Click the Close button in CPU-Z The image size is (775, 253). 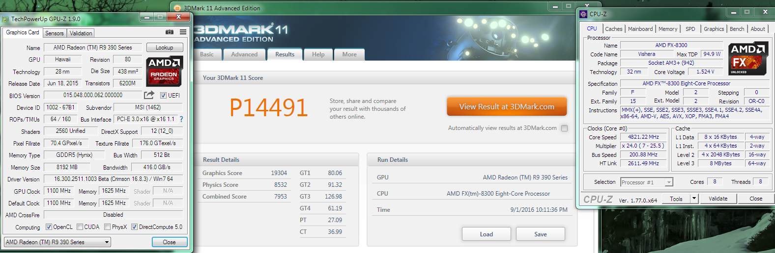pyautogui.click(x=756, y=199)
